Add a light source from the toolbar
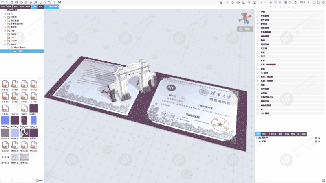The width and height of the screenshot is (326, 183). click(55, 2)
